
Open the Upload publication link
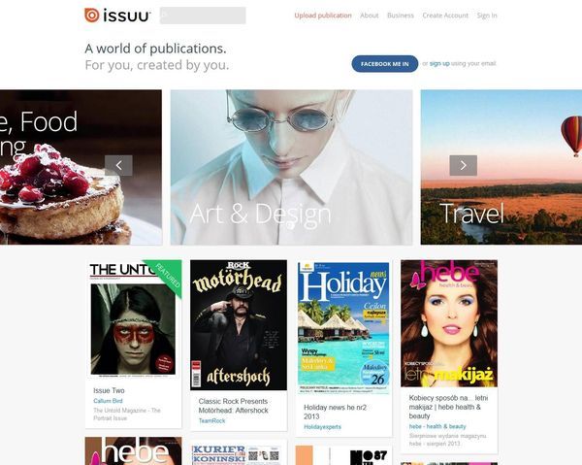[x=323, y=16]
